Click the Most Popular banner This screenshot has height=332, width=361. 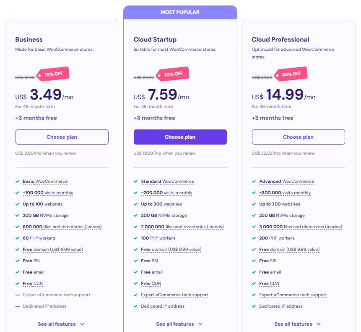coord(180,12)
